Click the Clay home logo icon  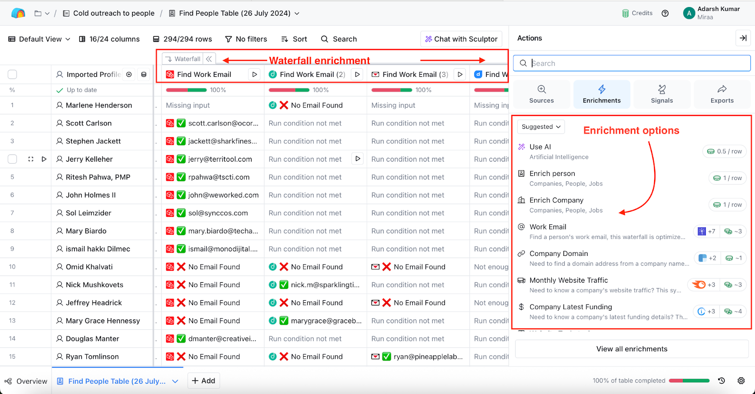tap(18, 13)
